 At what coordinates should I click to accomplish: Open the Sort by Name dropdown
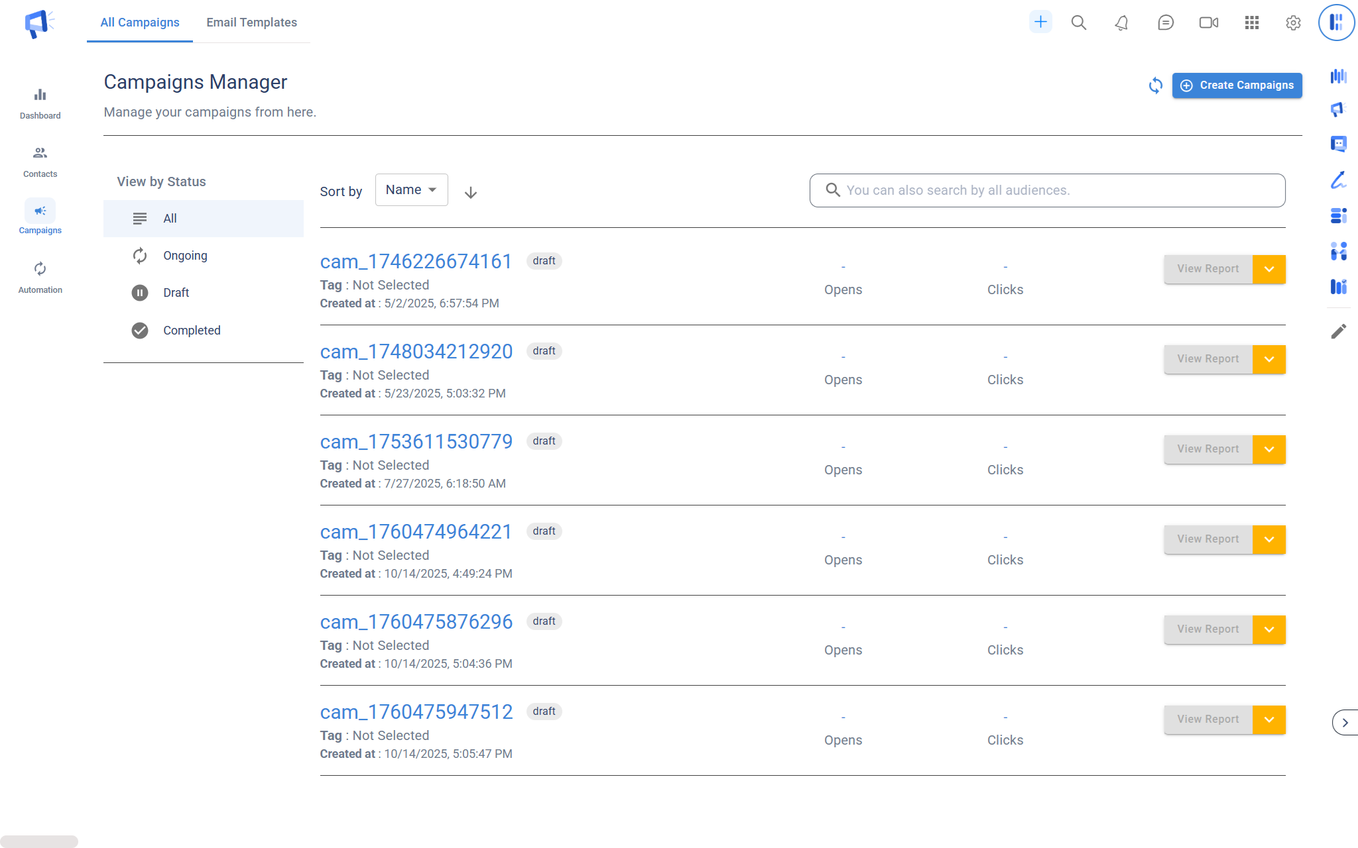pyautogui.click(x=411, y=190)
